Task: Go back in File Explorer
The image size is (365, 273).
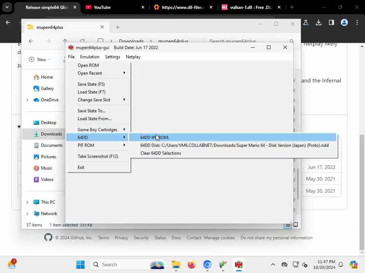Action: [31, 41]
